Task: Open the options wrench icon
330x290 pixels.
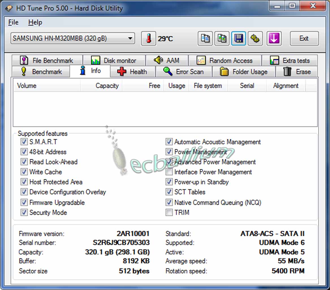Action: coord(255,39)
